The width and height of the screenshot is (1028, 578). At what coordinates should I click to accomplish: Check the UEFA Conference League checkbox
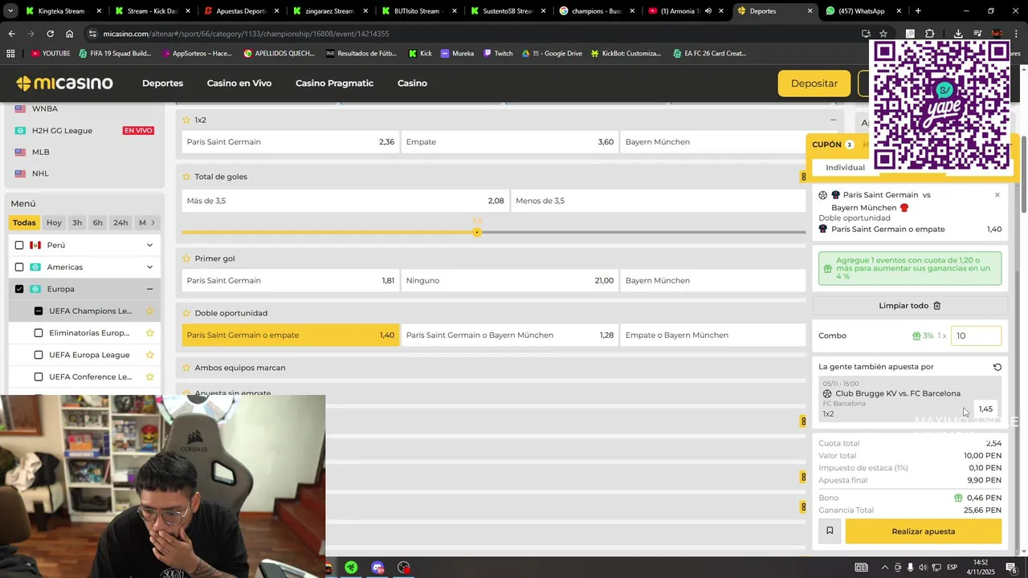point(39,377)
